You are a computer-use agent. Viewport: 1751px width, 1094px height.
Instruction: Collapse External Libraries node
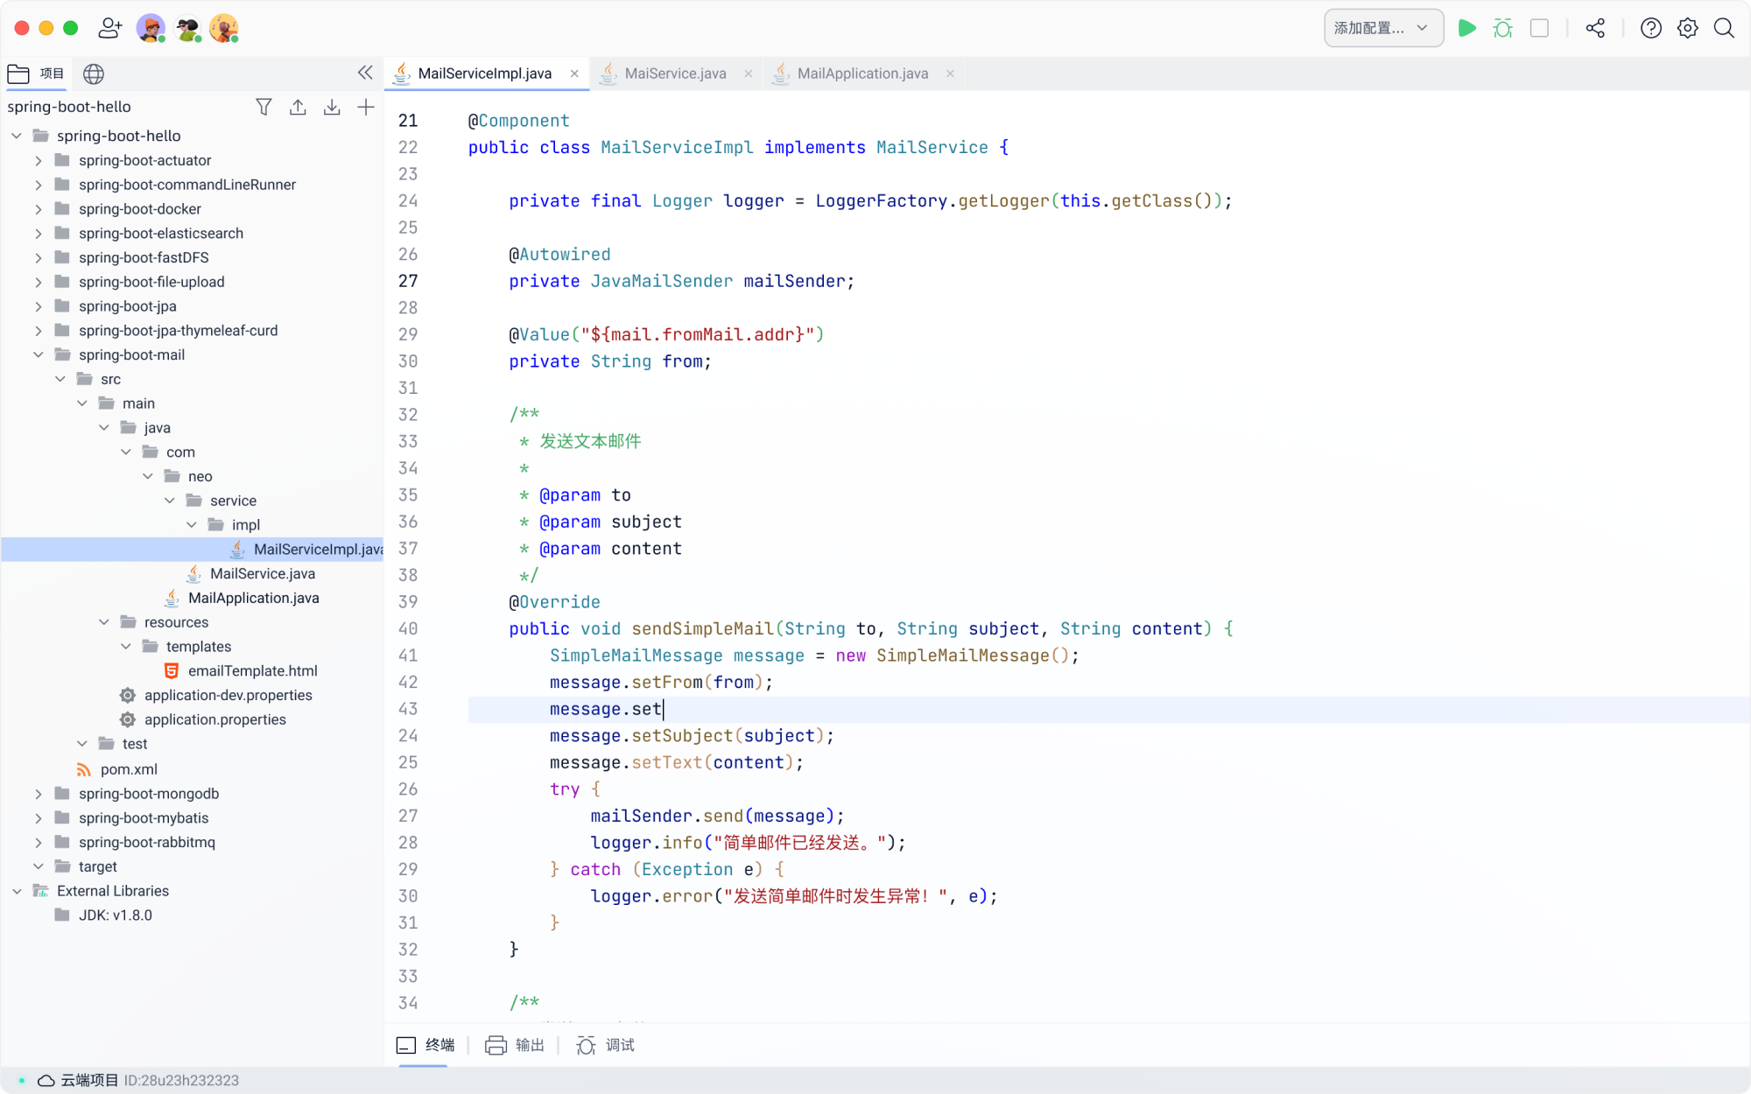pyautogui.click(x=17, y=891)
